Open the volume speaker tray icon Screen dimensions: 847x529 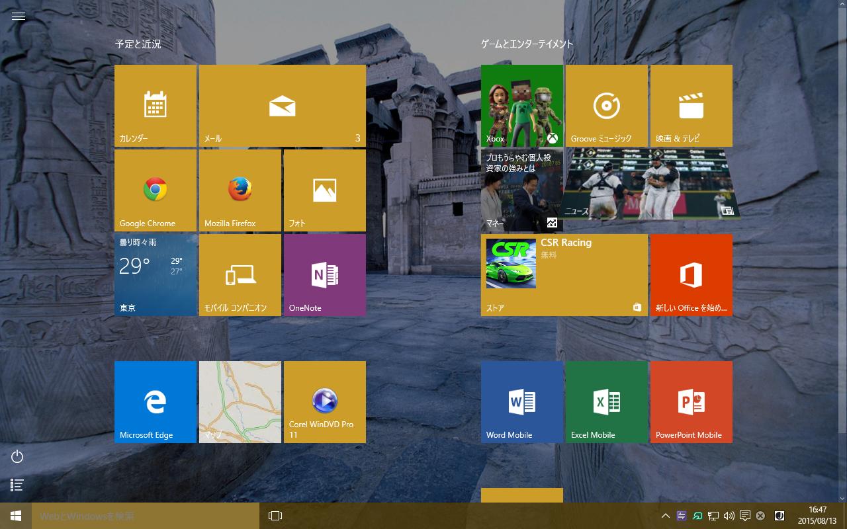pyautogui.click(x=729, y=516)
